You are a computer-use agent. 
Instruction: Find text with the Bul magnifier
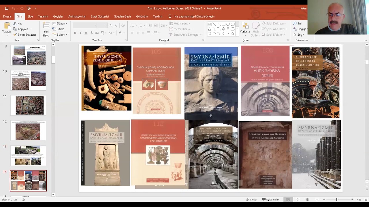point(298,24)
